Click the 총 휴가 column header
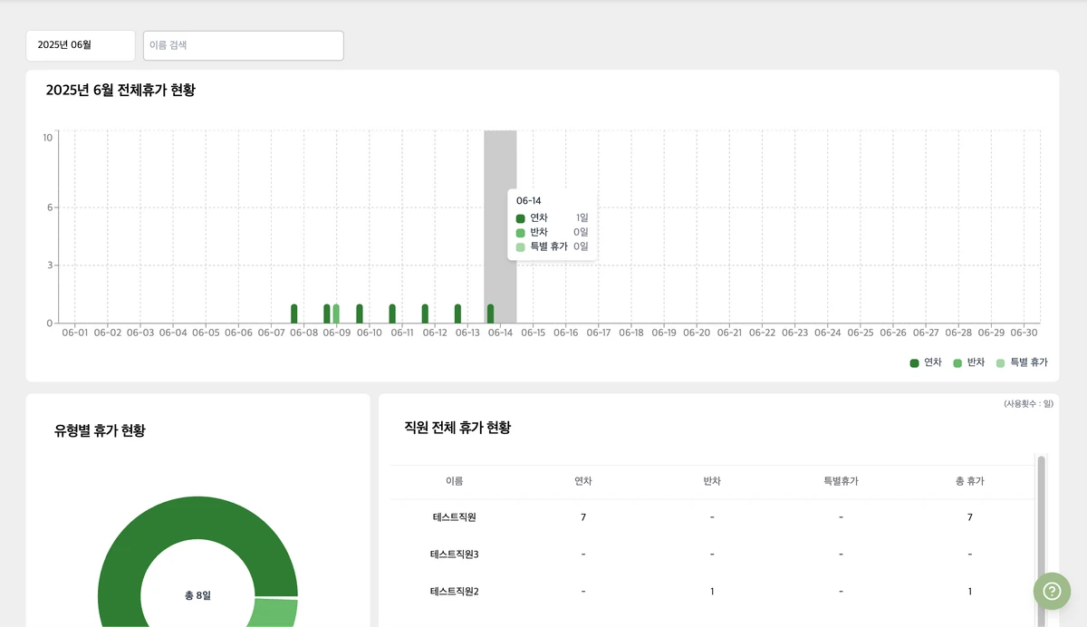 click(969, 481)
